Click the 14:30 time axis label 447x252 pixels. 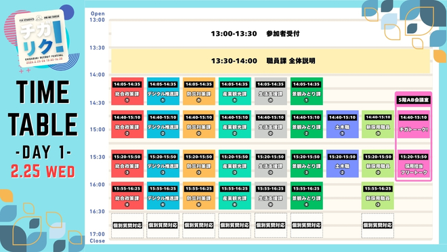pyautogui.click(x=98, y=103)
